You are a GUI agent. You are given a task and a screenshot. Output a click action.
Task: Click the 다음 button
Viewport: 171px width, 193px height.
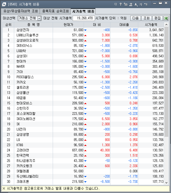click(x=135, y=18)
